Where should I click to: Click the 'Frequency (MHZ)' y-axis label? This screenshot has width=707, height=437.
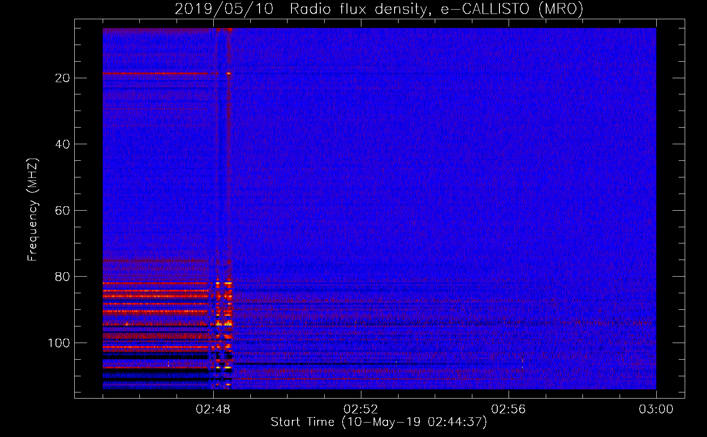coord(33,210)
